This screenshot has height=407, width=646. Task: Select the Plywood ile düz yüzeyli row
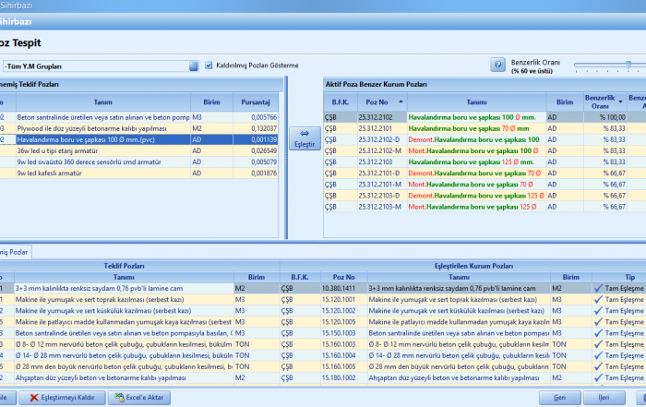(x=92, y=128)
